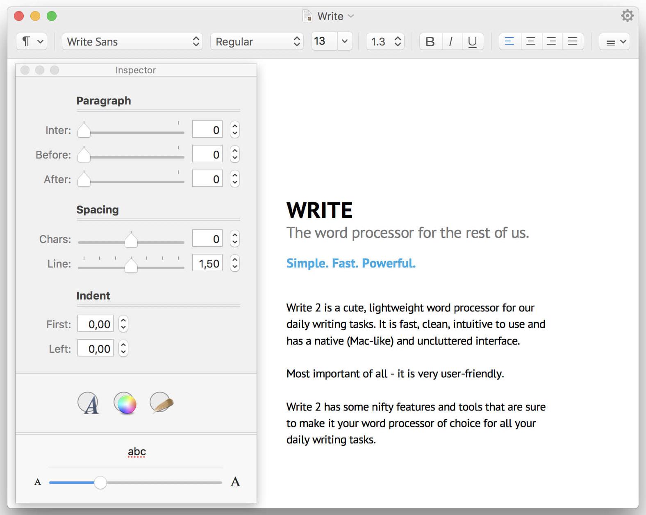The image size is (646, 515).
Task: Click the Indent section heading
Action: point(93,296)
